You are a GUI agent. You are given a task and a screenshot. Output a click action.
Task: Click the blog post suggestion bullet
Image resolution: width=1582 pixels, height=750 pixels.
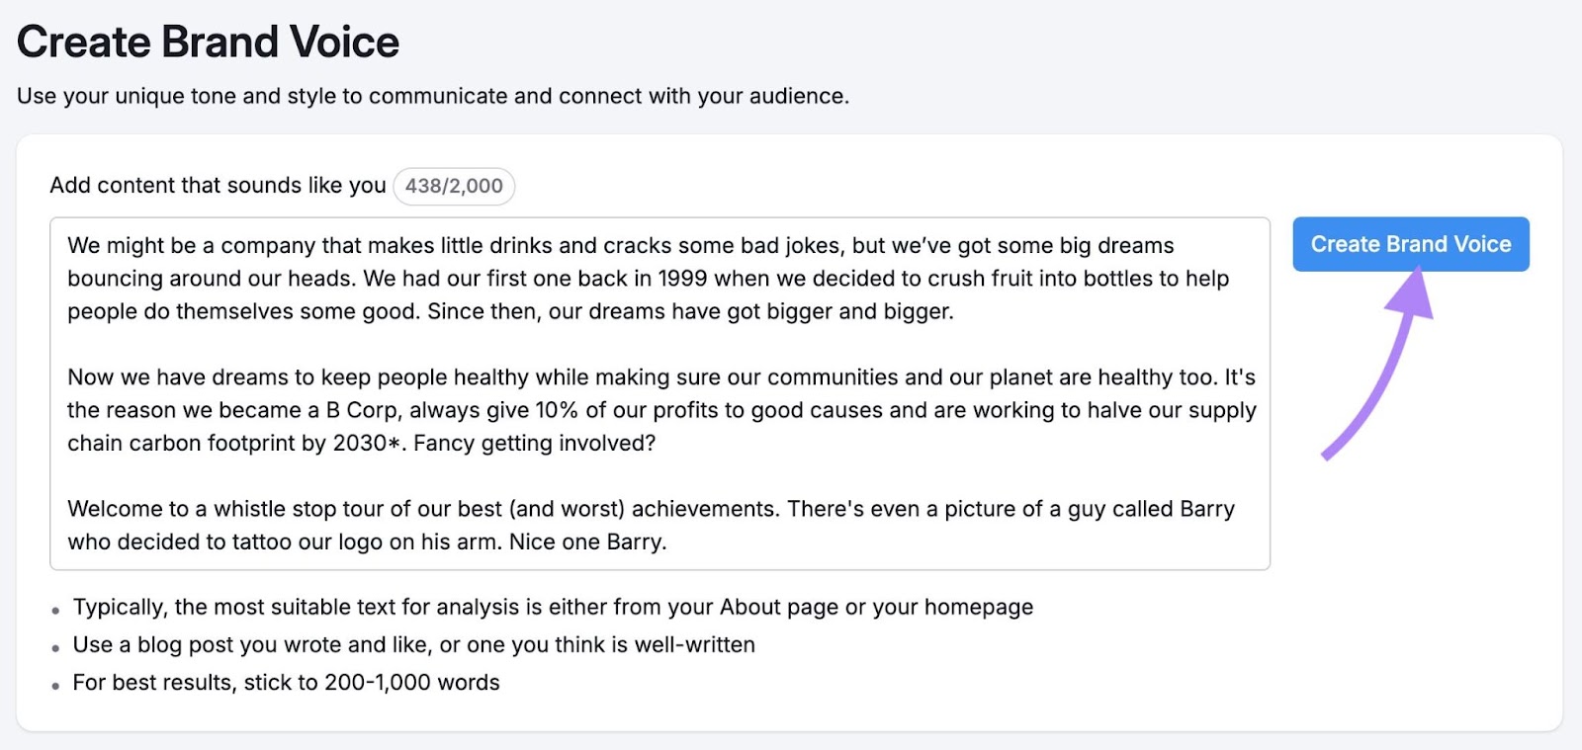pyautogui.click(x=412, y=644)
